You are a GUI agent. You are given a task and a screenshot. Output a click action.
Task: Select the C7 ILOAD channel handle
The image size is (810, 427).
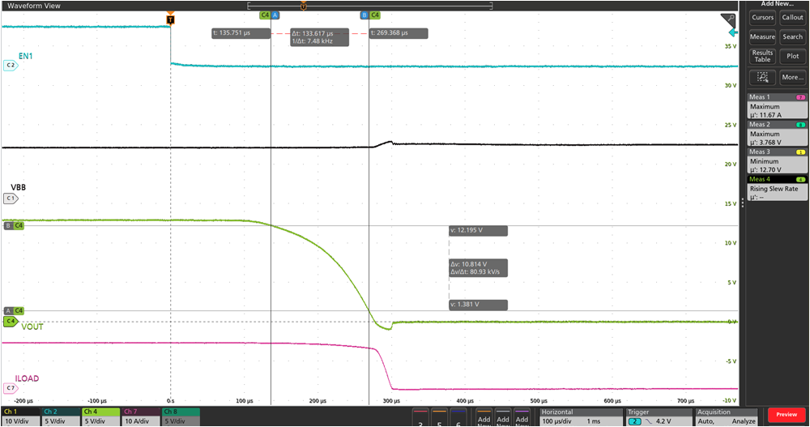click(x=11, y=388)
